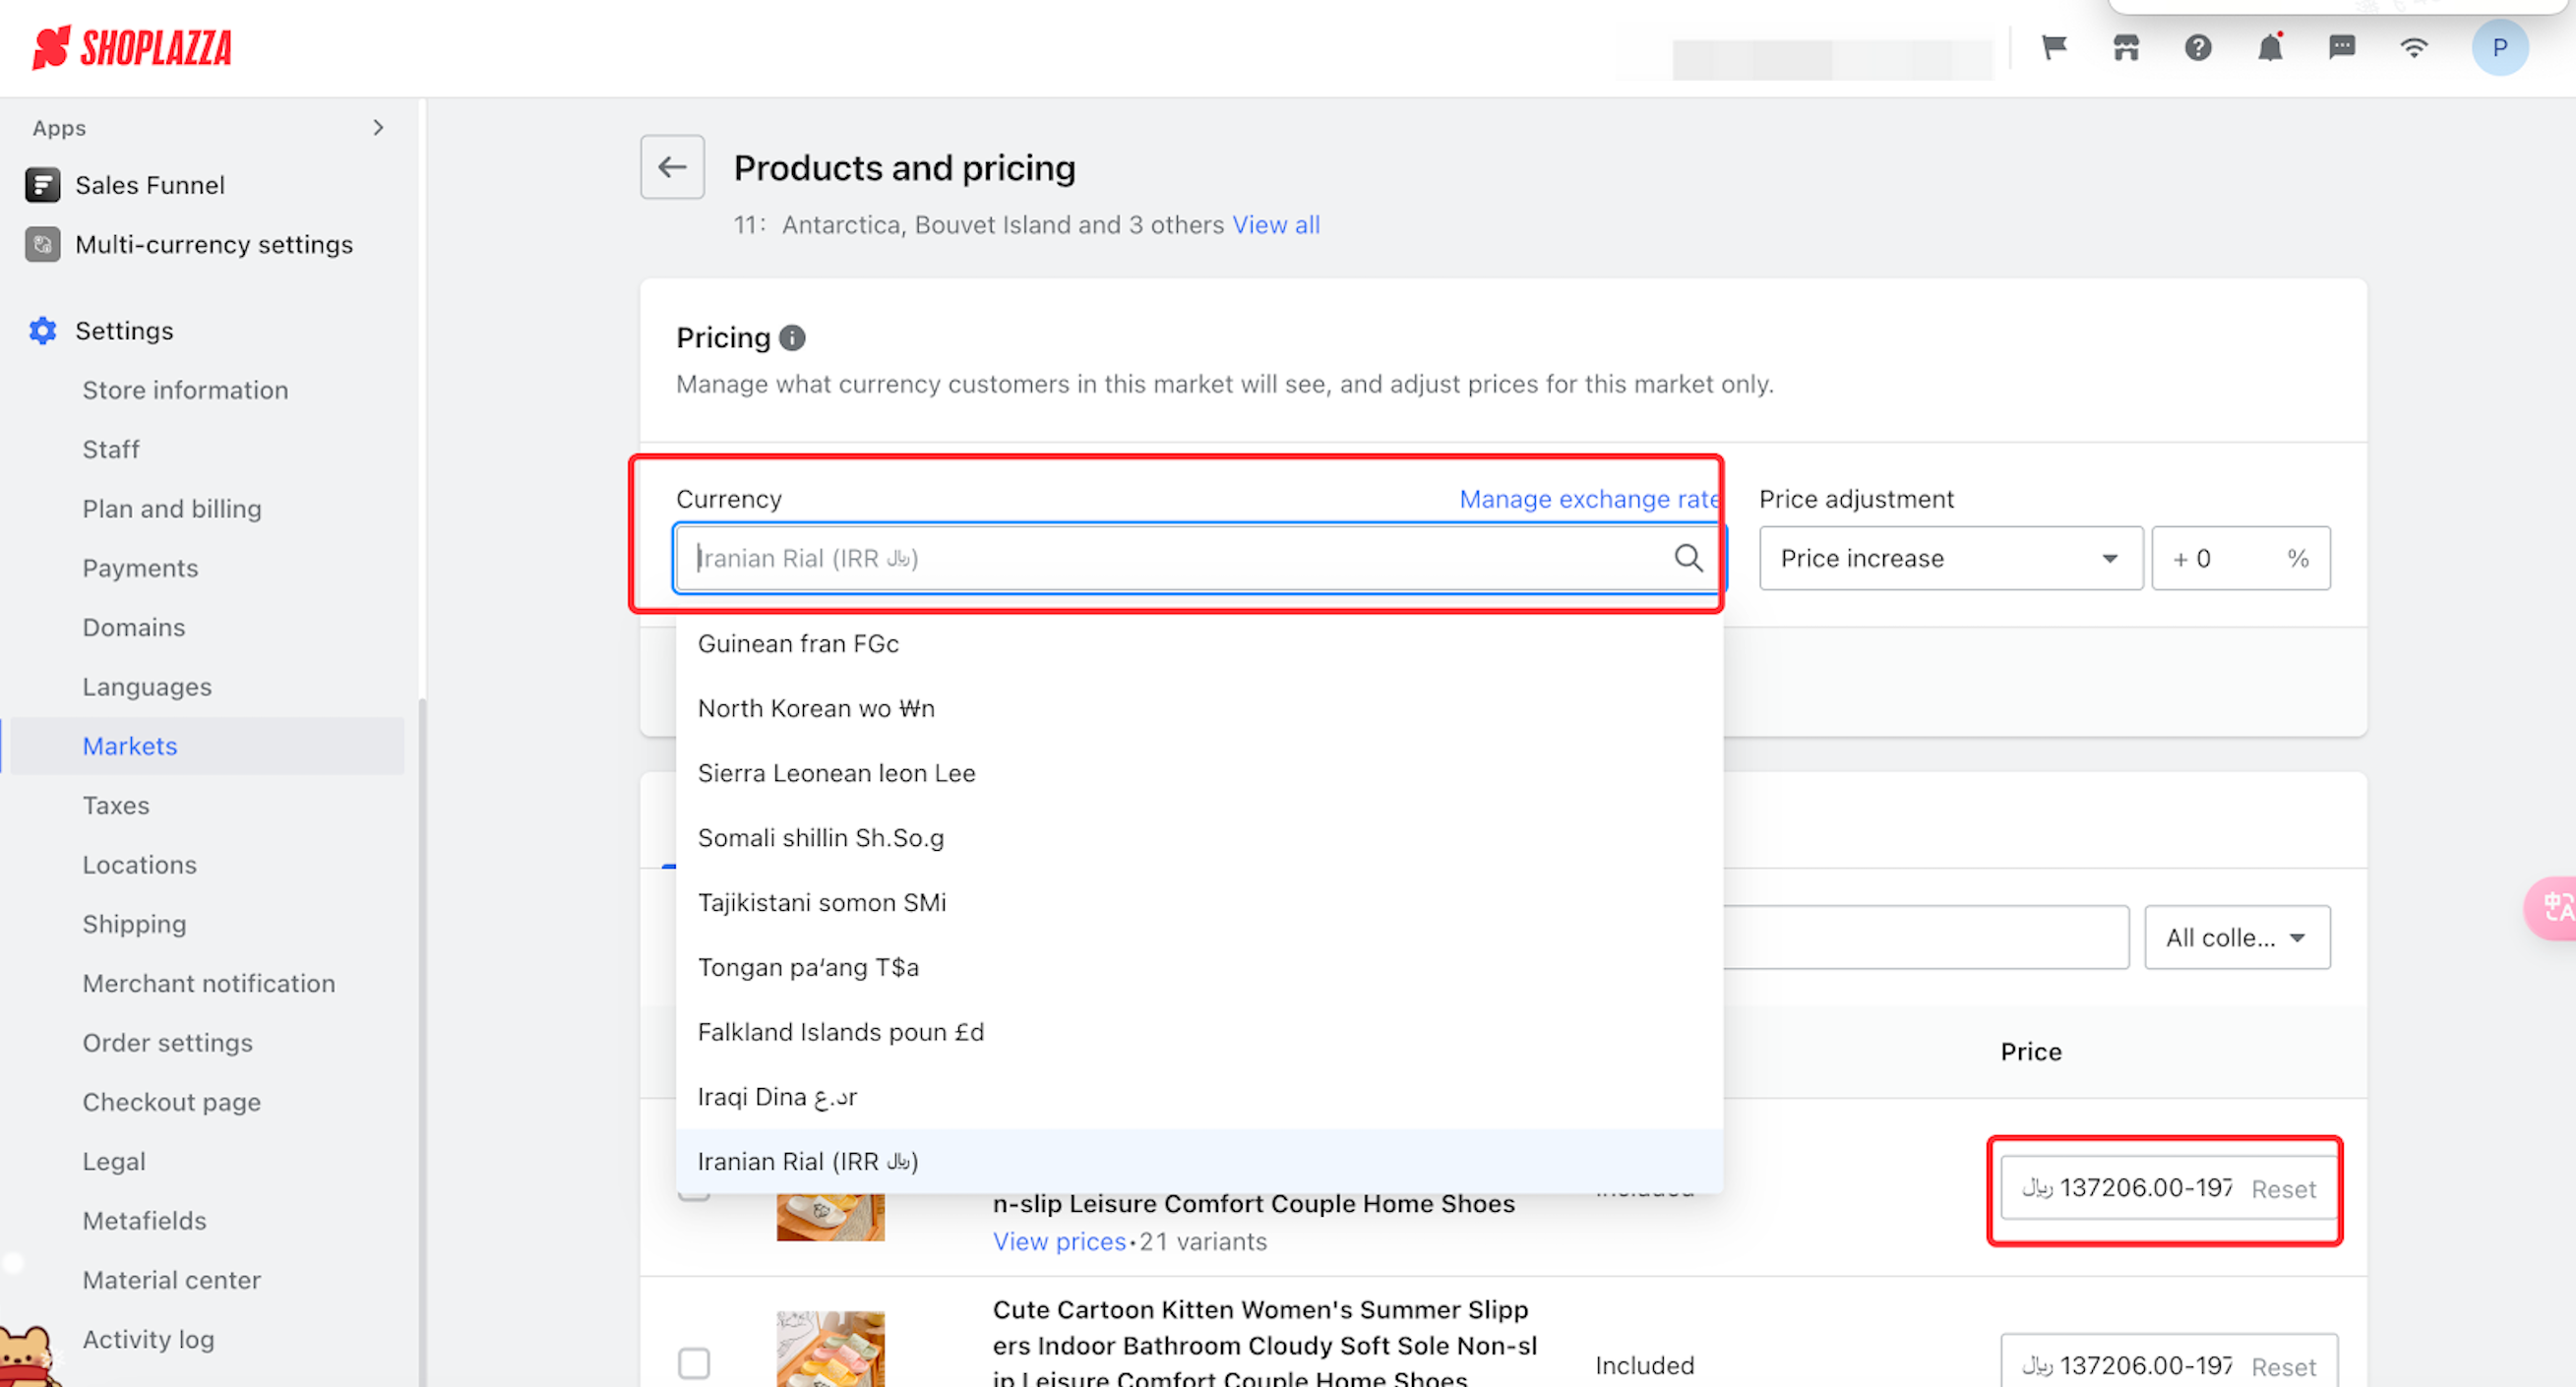
Task: Select Iraqi Dinar option
Action: [1199, 1097]
